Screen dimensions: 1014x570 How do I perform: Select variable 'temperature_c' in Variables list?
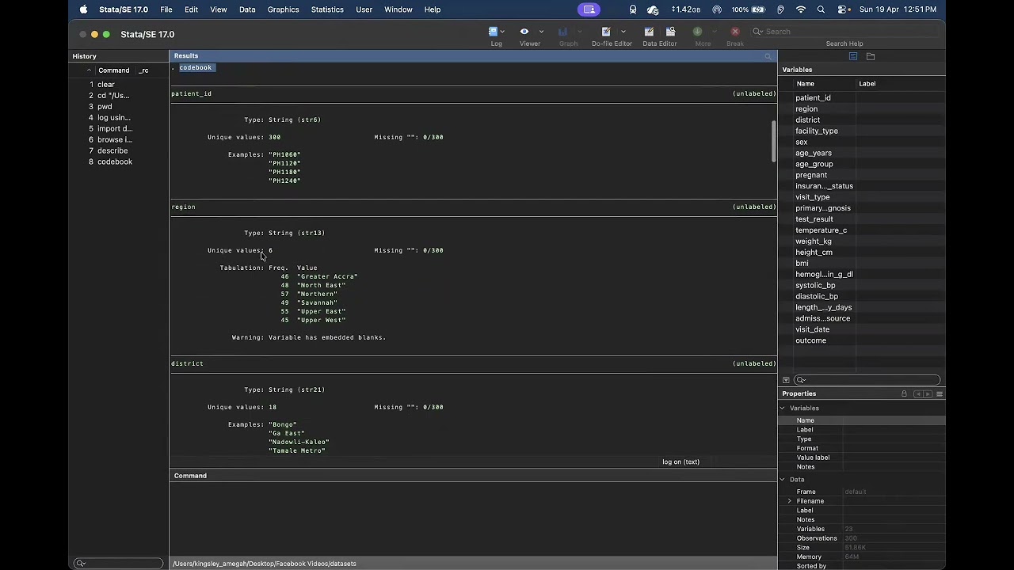pyautogui.click(x=821, y=230)
